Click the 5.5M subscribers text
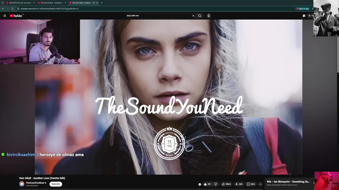The image size is (339, 190). [32, 186]
